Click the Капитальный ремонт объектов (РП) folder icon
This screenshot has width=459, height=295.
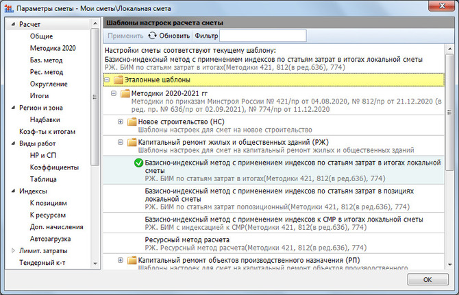click(132, 260)
